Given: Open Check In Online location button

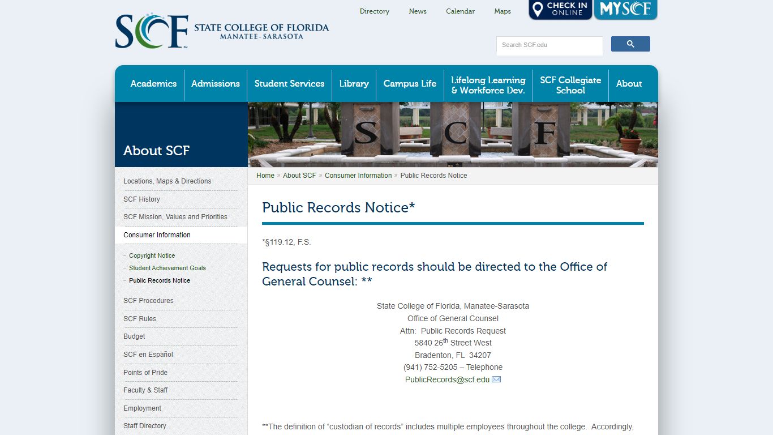Looking at the screenshot, I should tap(560, 10).
